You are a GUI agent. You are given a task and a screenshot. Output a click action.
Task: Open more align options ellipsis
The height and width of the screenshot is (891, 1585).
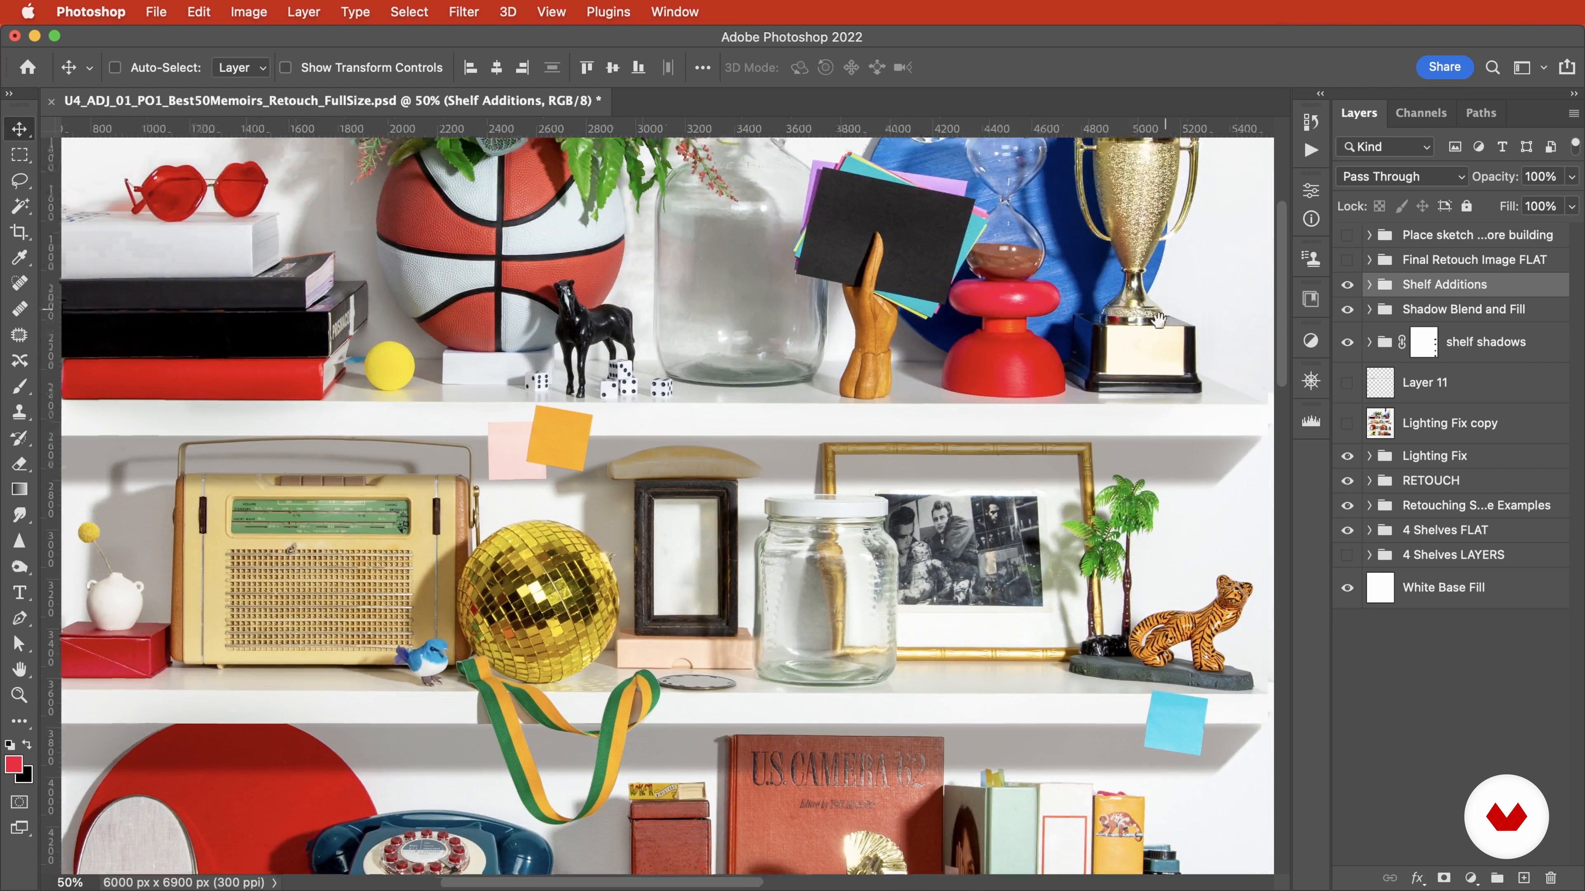point(703,67)
